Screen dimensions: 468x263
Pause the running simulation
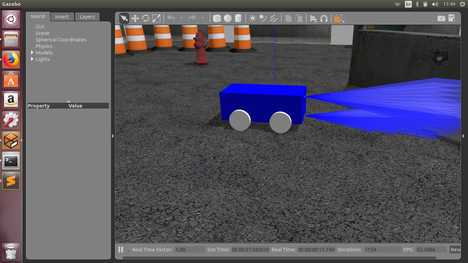(x=121, y=249)
